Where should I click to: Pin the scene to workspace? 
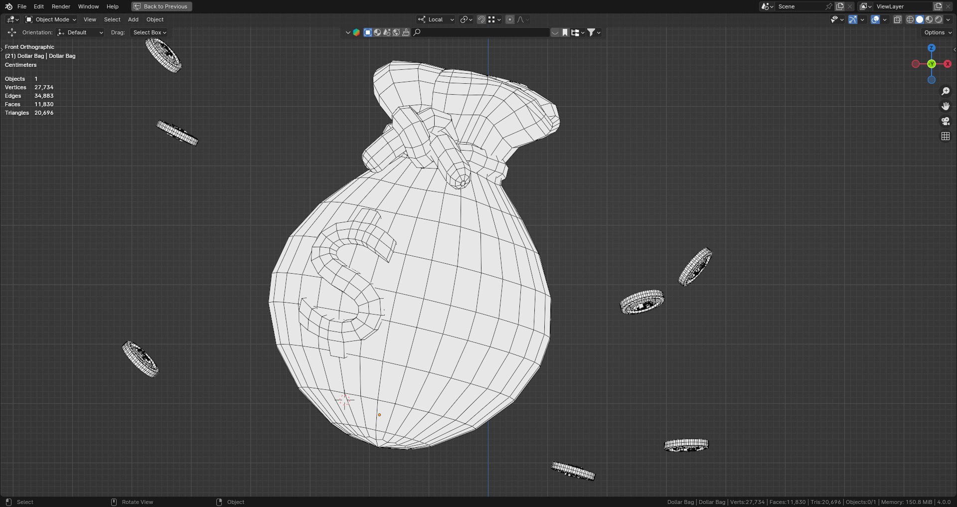[829, 6]
